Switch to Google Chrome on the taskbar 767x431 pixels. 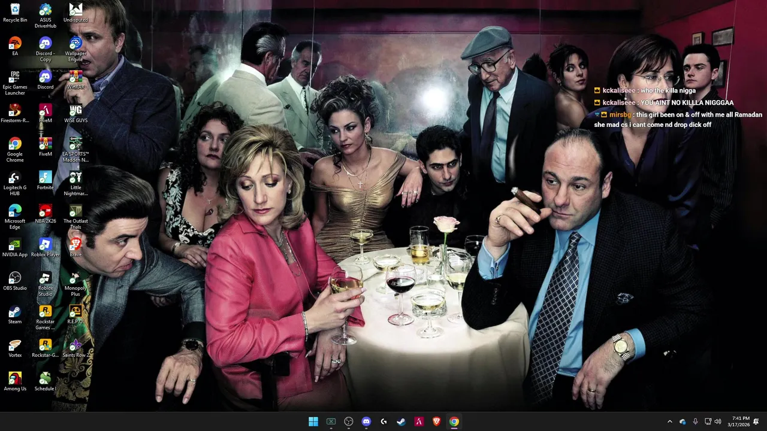pos(454,421)
